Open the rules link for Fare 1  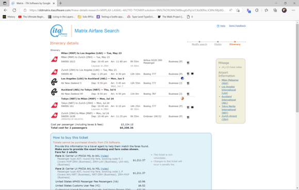point(105,156)
